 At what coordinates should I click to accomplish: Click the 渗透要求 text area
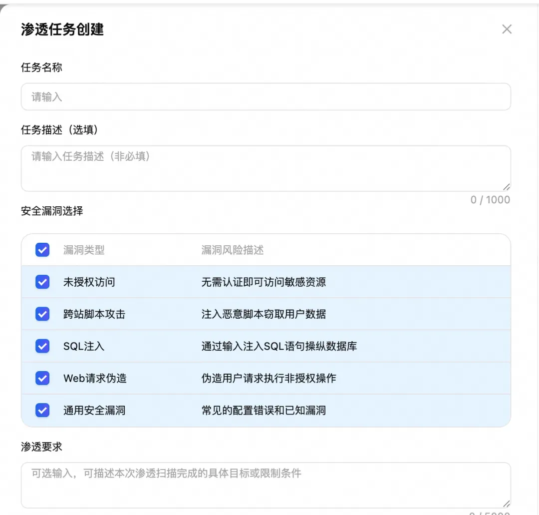[x=266, y=485]
